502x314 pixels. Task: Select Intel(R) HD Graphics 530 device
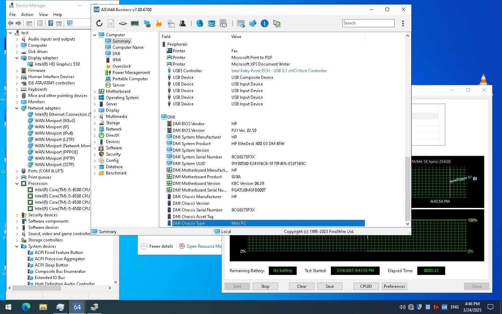pyautogui.click(x=57, y=64)
